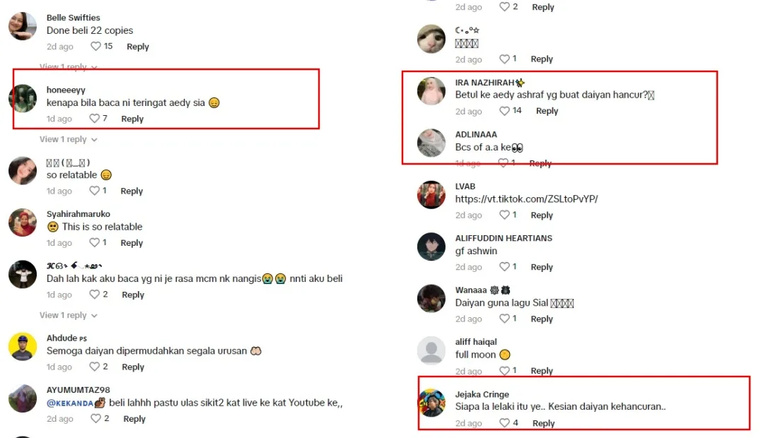The width and height of the screenshot is (778, 438).
Task: Expand View 1 reply under honeeeyy
Action: tap(68, 139)
